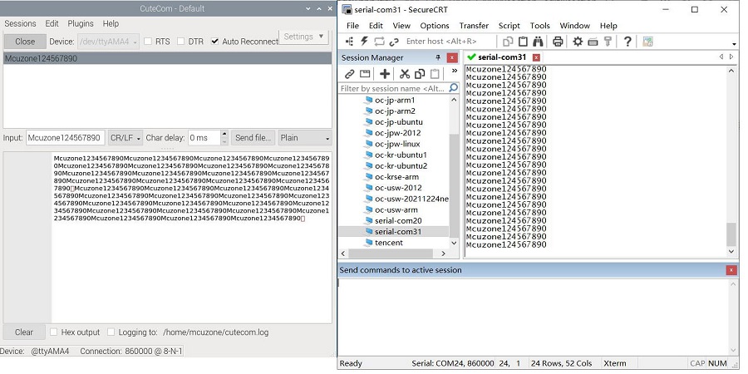Toggle the DTR checkbox in CuteCom
The height and width of the screenshot is (374, 748).
[x=181, y=42]
